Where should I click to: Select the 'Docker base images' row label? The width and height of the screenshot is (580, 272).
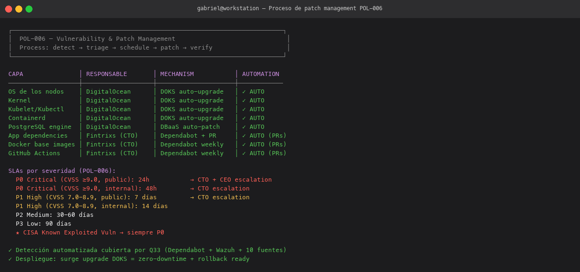click(x=42, y=145)
